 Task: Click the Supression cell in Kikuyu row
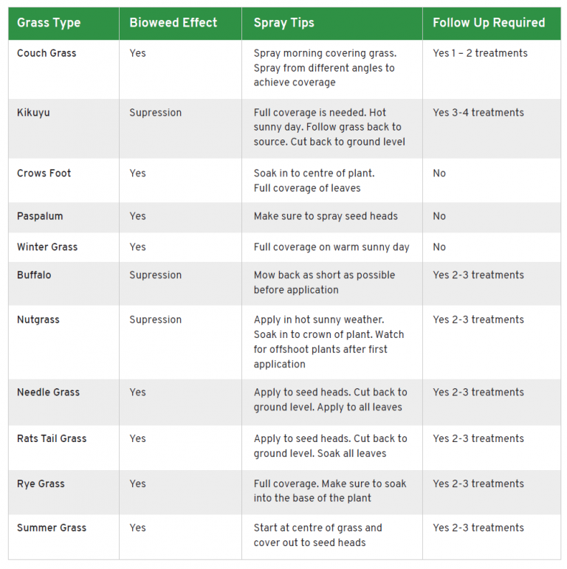(155, 113)
